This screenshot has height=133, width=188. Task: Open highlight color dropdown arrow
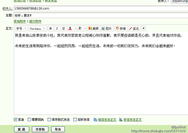point(85,28)
